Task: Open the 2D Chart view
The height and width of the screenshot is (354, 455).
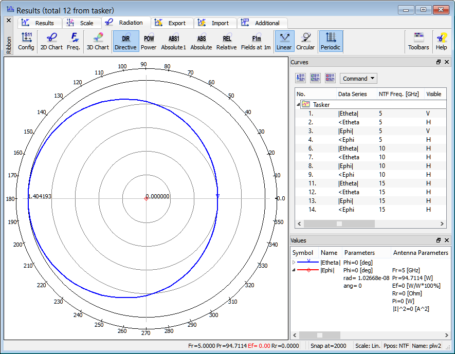Action: click(51, 41)
